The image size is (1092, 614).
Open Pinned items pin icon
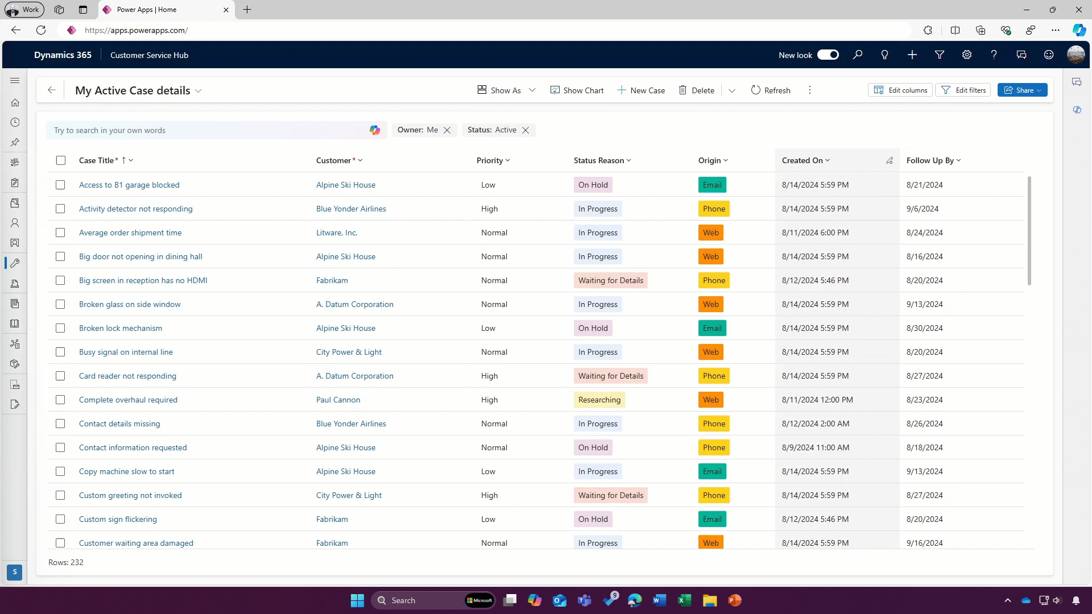15,142
